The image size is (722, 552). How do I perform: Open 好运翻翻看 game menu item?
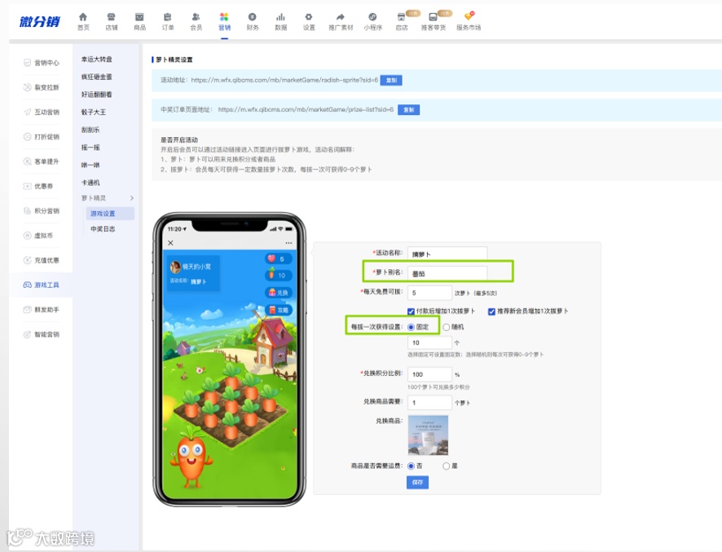97,95
